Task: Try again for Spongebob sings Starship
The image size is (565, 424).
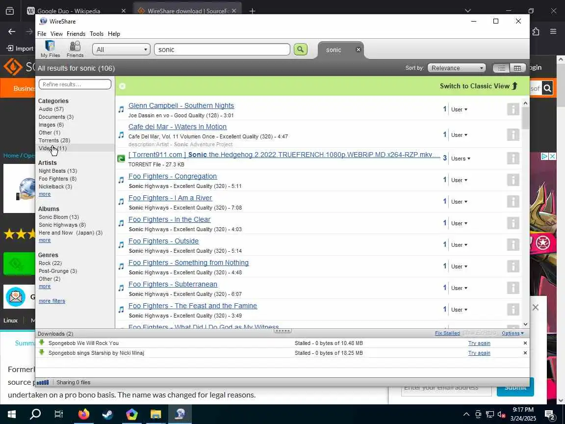Action: (479, 353)
